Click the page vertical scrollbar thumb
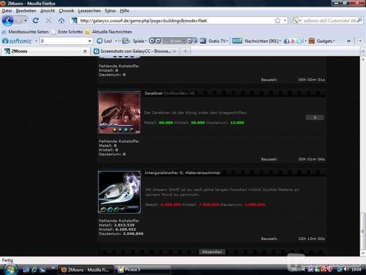 click(x=363, y=231)
